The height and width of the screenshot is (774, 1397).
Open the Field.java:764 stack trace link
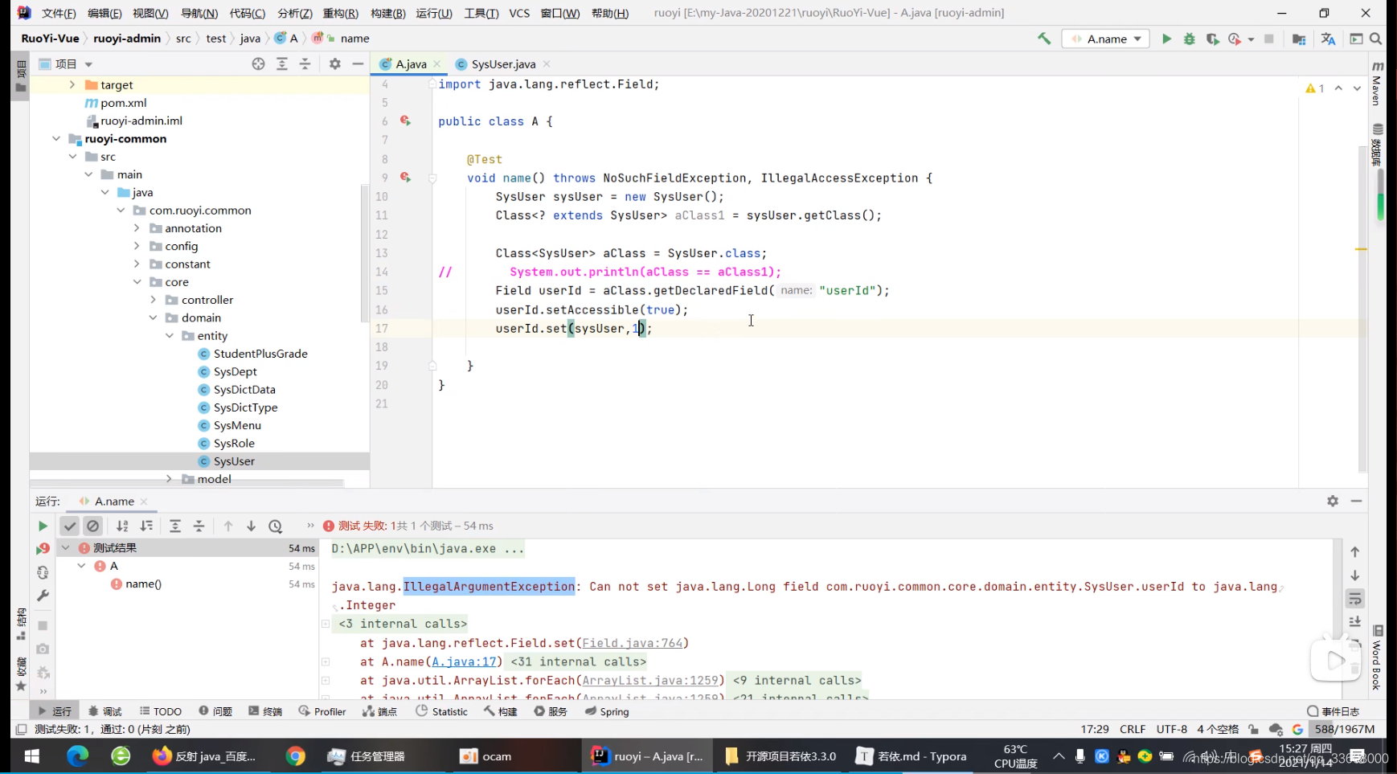pyautogui.click(x=633, y=643)
